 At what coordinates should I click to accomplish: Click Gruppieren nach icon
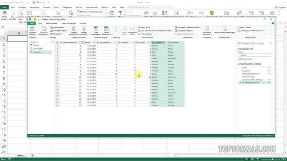[133, 29]
